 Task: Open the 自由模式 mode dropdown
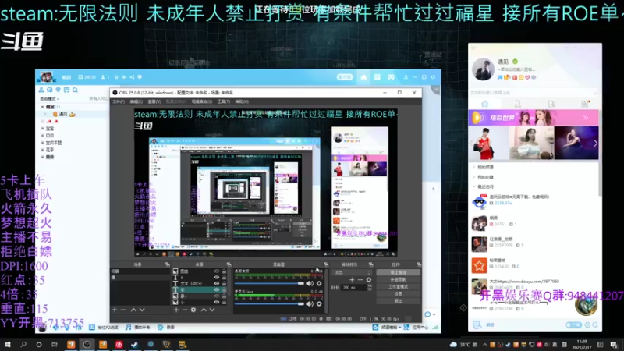(x=49, y=99)
